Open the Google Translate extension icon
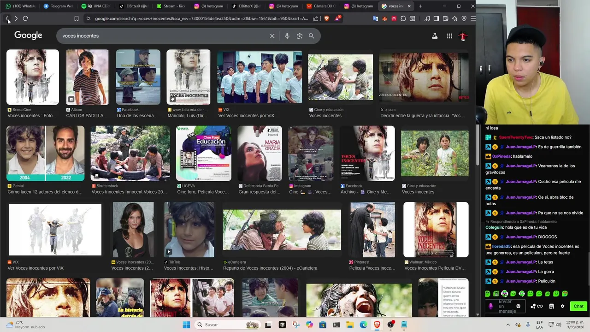 tap(376, 18)
